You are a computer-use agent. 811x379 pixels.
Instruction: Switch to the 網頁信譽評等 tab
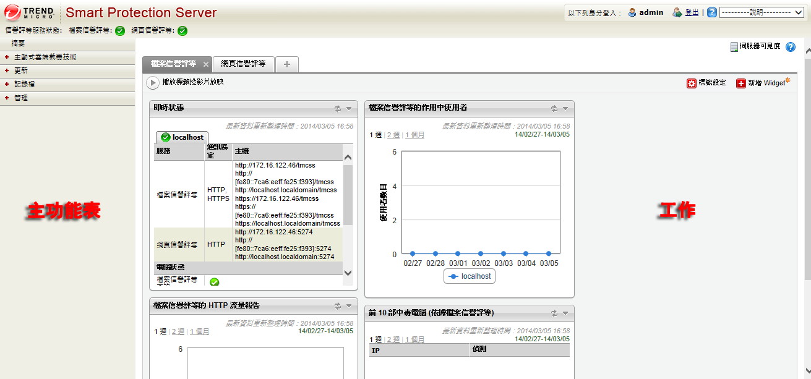(243, 64)
